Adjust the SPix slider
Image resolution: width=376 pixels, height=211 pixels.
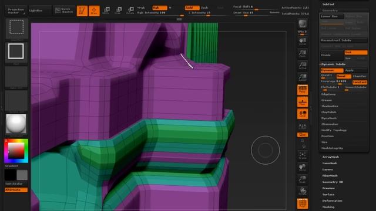click(303, 33)
